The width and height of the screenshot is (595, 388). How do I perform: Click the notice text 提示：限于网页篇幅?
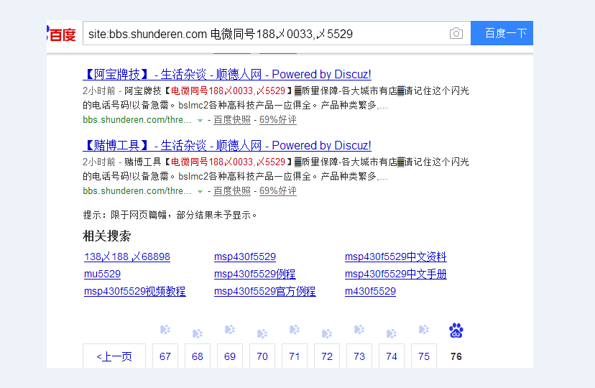pyautogui.click(x=170, y=215)
